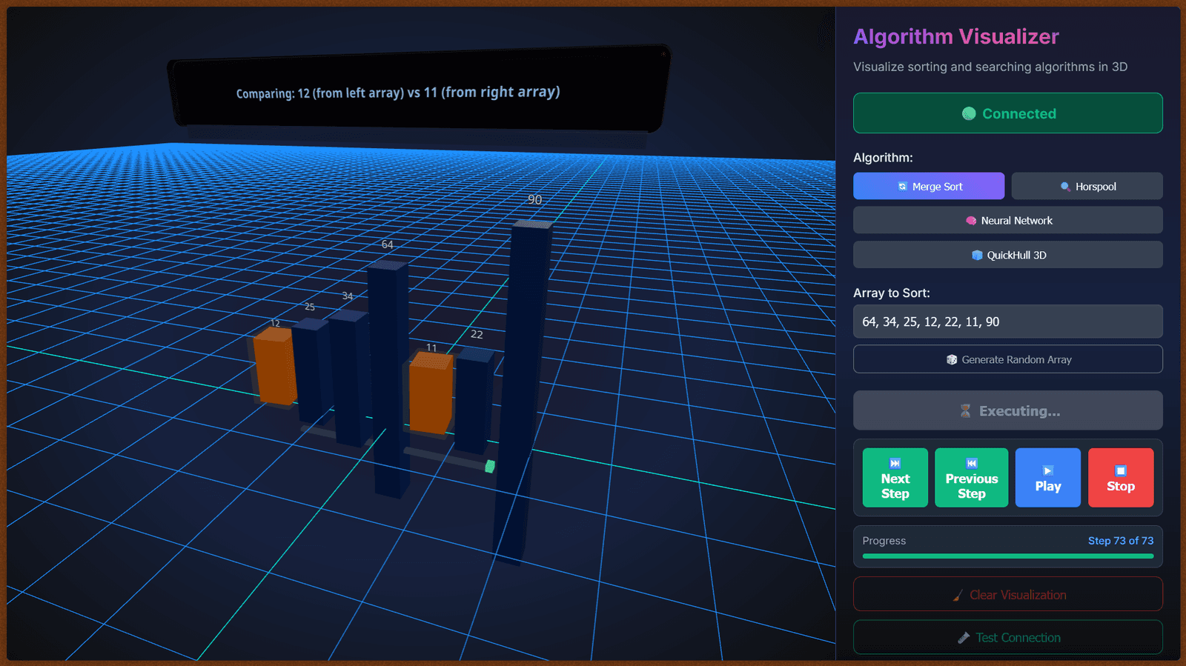Choose the Horspool algorithm
The image size is (1186, 666).
(1087, 186)
